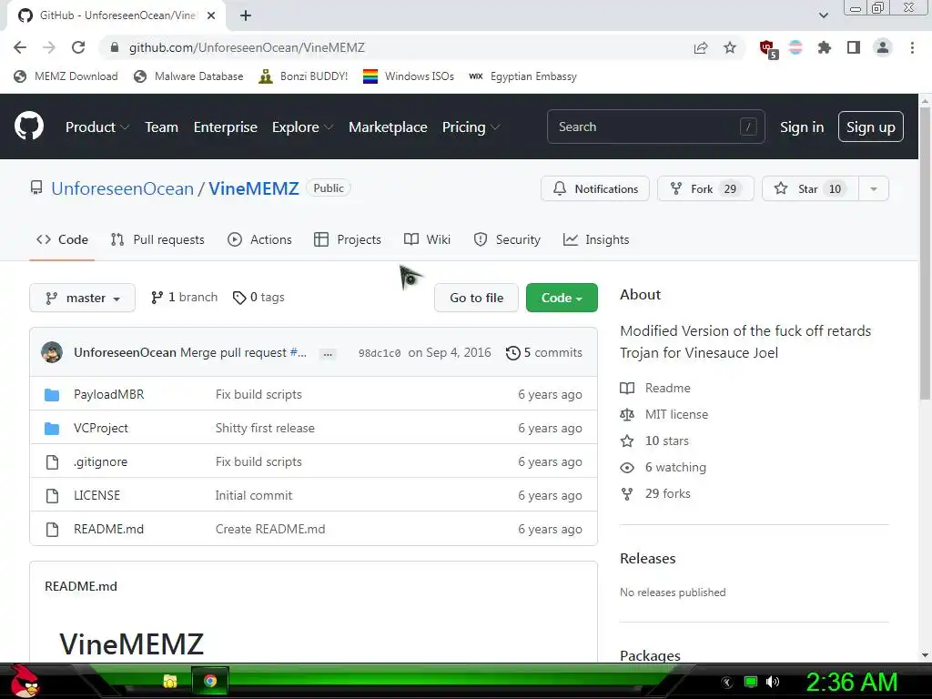This screenshot has height=699, width=932.
Task: Star the repository
Action: (x=810, y=188)
